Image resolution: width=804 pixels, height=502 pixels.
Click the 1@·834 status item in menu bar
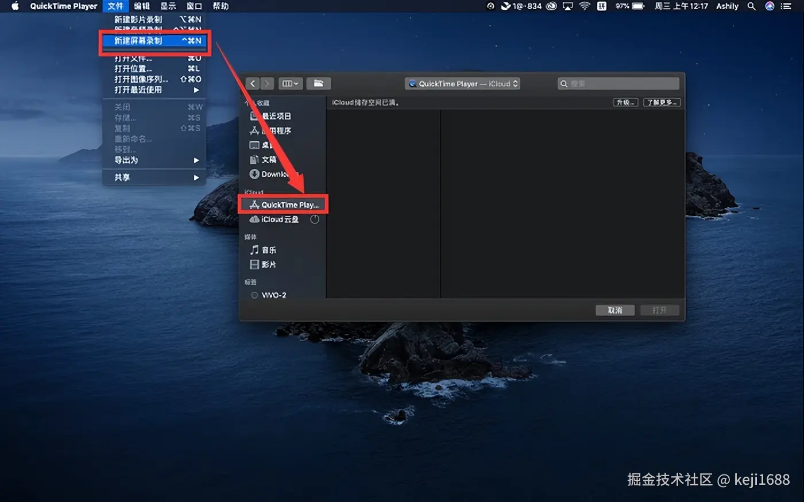click(521, 6)
